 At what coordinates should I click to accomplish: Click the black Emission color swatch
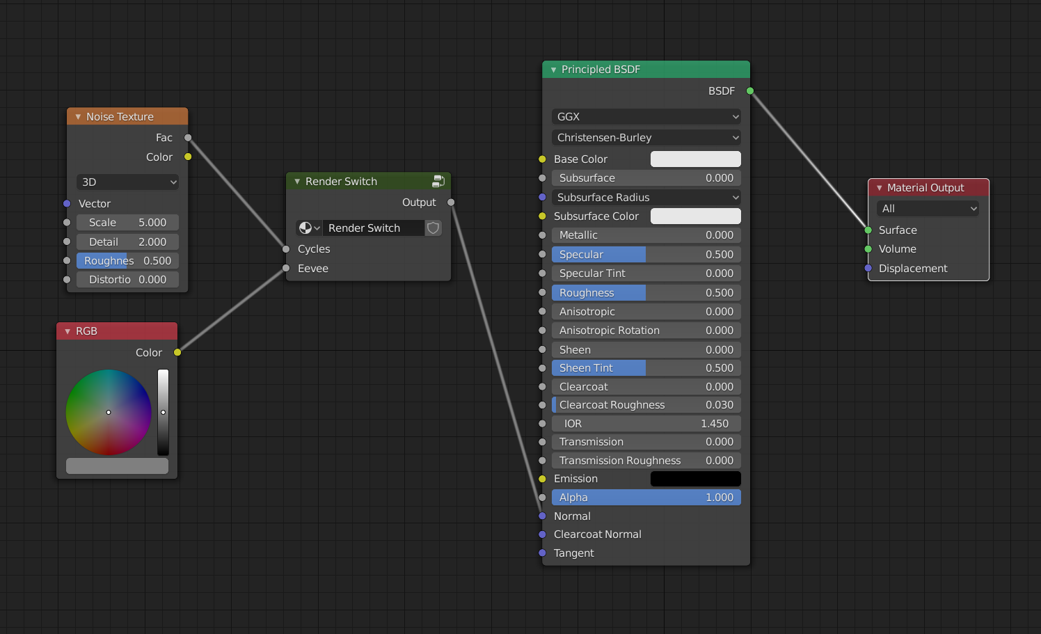click(696, 479)
